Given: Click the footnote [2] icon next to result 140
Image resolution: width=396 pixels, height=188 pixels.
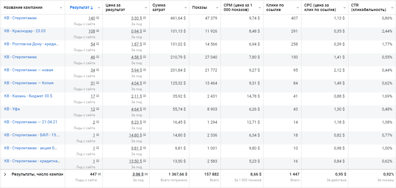Looking at the screenshot, I should coord(98,18).
